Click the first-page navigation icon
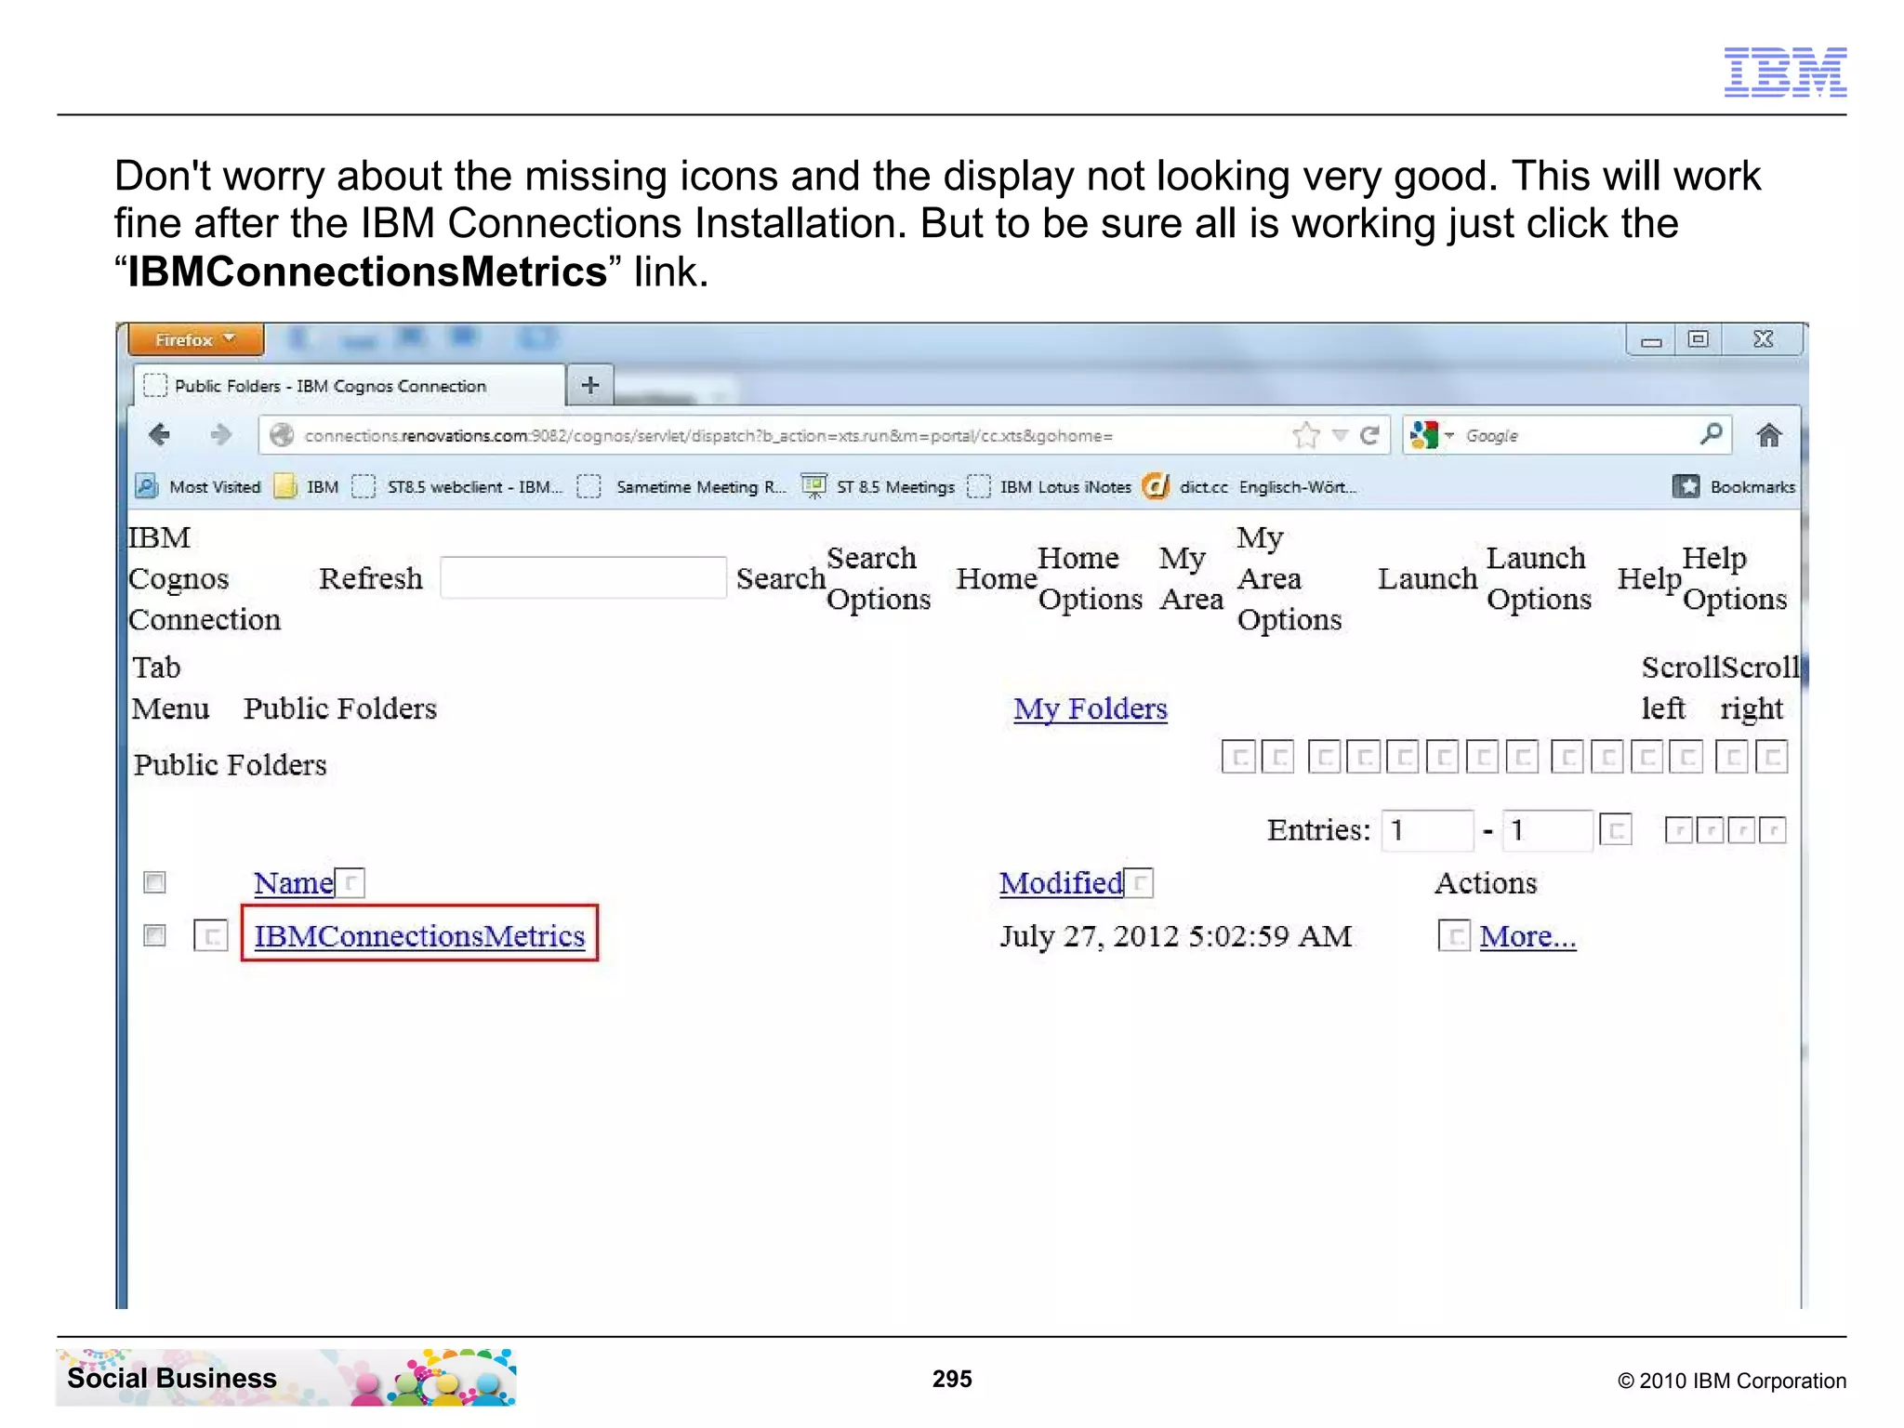The image size is (1904, 1428). coord(1678,829)
